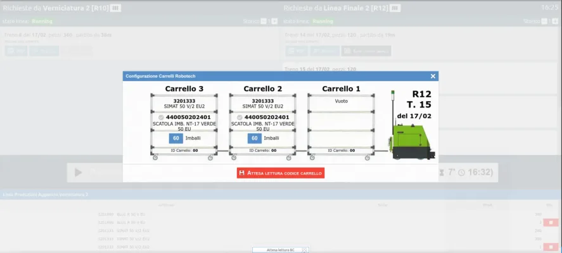Close the Configurazione Carrelli Robotech dialog
This screenshot has width=562, height=253.
(433, 77)
